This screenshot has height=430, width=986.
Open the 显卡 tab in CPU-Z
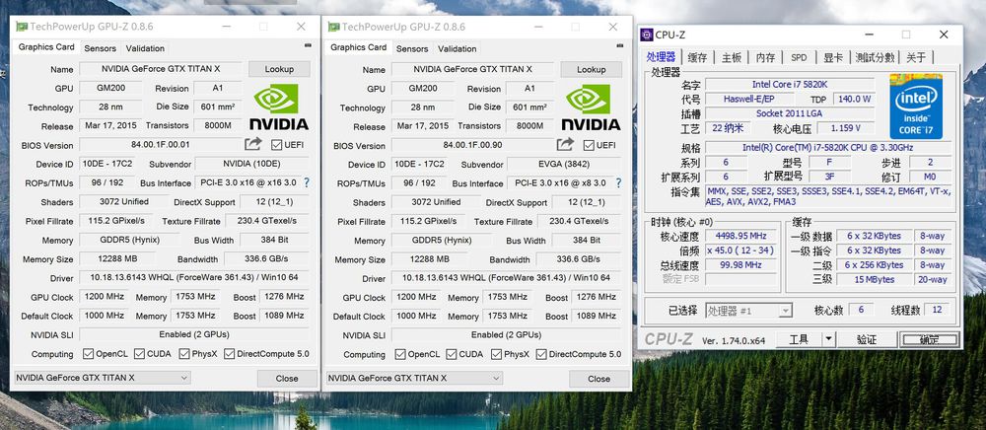coord(833,57)
